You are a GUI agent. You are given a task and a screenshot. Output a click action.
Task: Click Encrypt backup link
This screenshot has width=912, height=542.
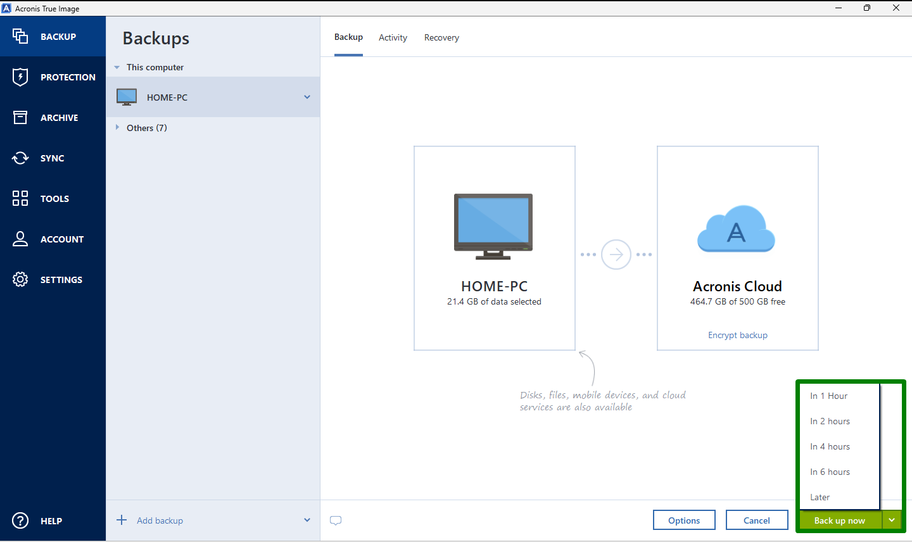tap(737, 334)
